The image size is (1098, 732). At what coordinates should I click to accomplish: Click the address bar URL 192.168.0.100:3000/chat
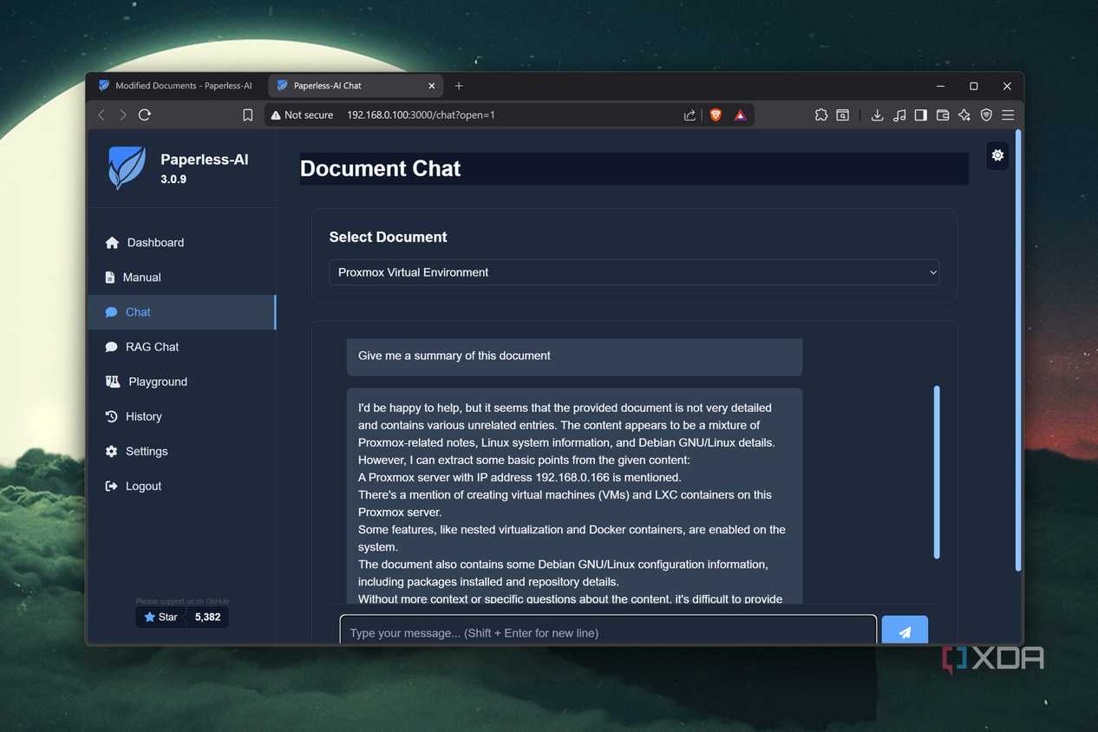point(421,114)
